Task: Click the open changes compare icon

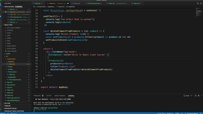Action: 198,3
